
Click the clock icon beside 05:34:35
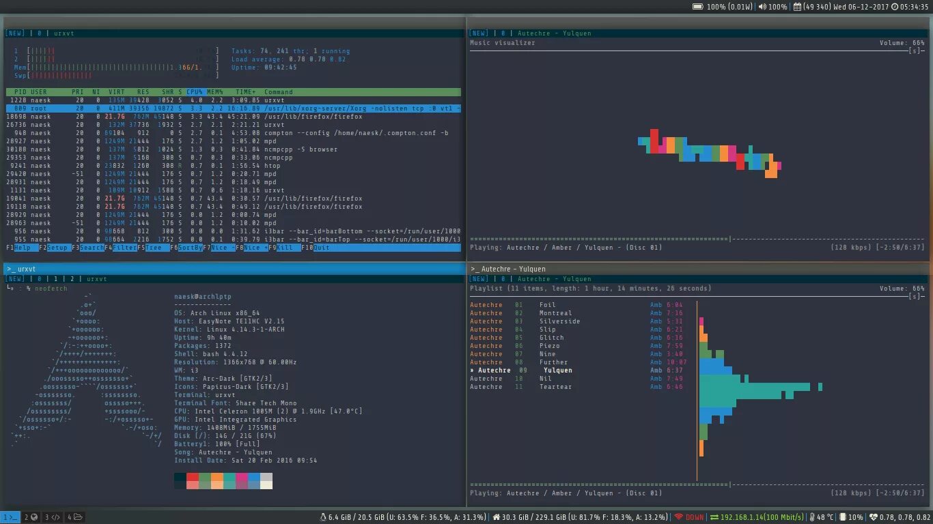coord(895,7)
